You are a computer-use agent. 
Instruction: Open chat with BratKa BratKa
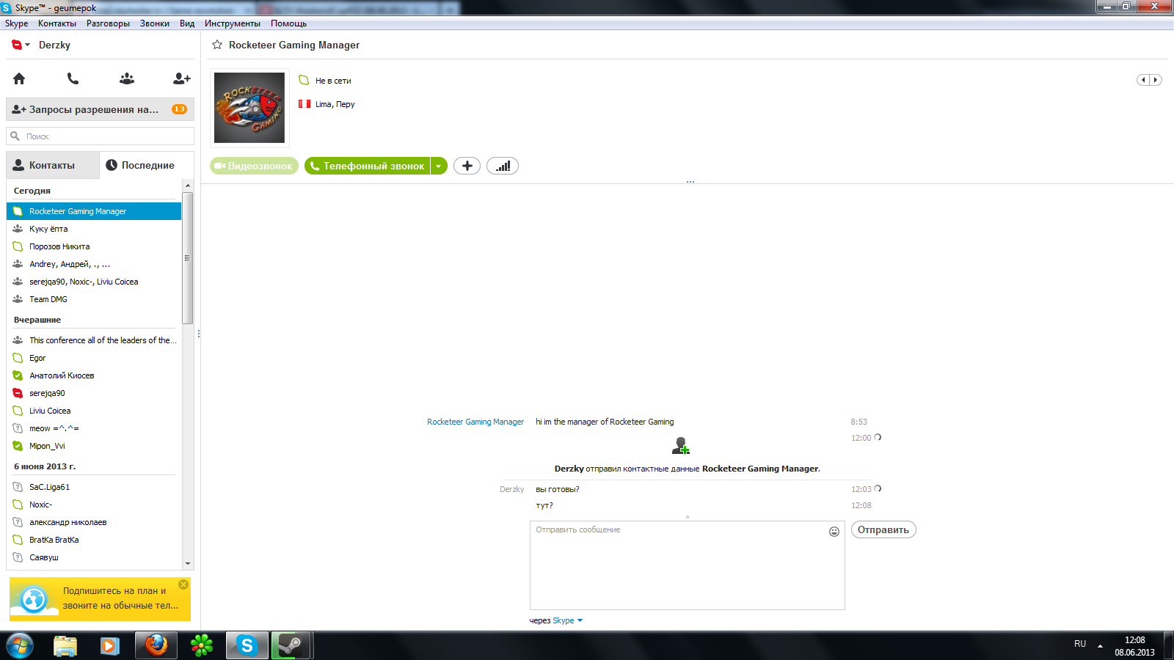(94, 540)
